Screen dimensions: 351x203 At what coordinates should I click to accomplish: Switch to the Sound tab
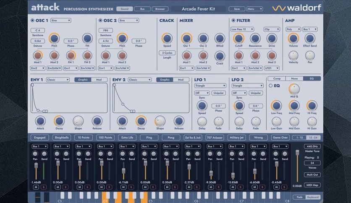124,9
